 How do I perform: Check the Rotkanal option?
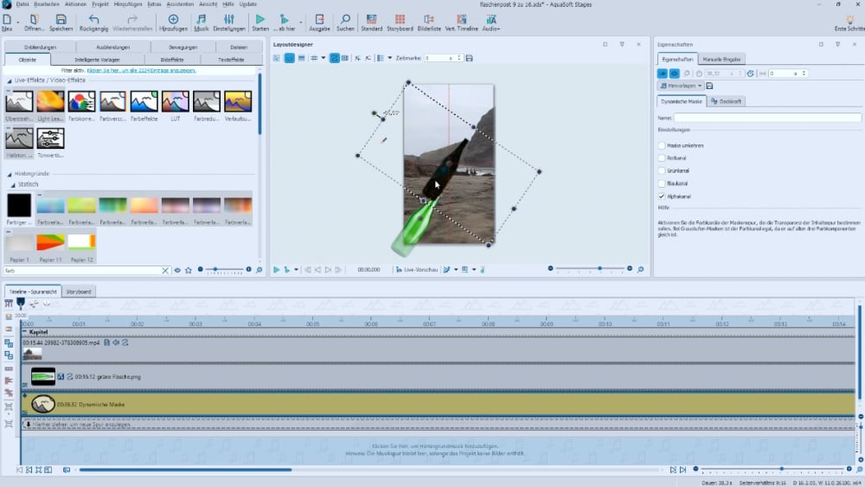point(663,158)
